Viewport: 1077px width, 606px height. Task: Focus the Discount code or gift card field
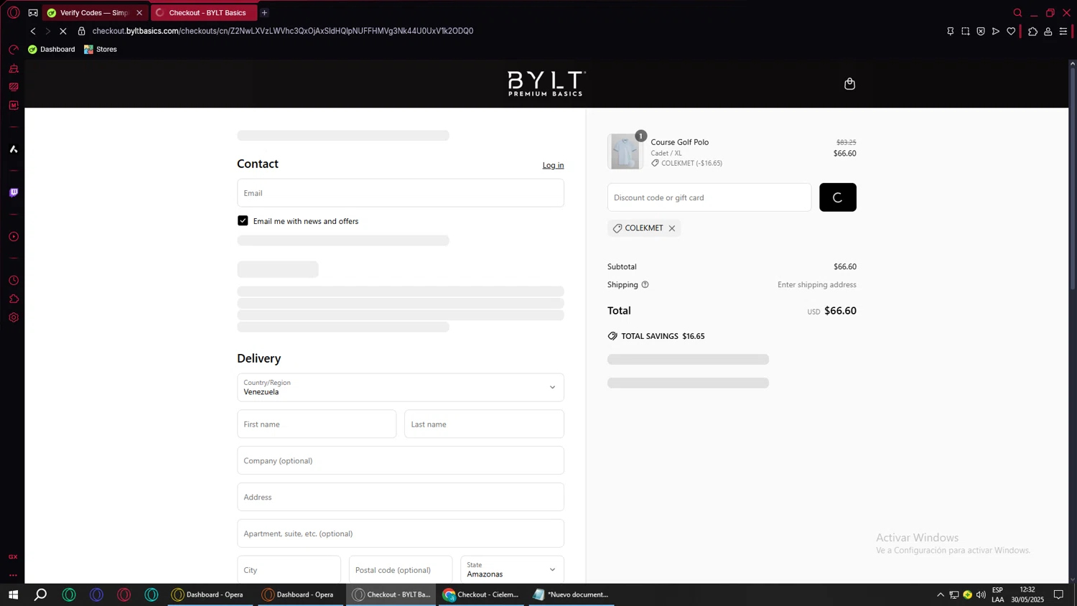[x=709, y=197]
